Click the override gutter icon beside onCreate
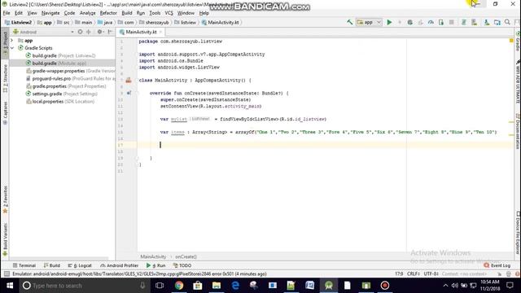 (129, 93)
